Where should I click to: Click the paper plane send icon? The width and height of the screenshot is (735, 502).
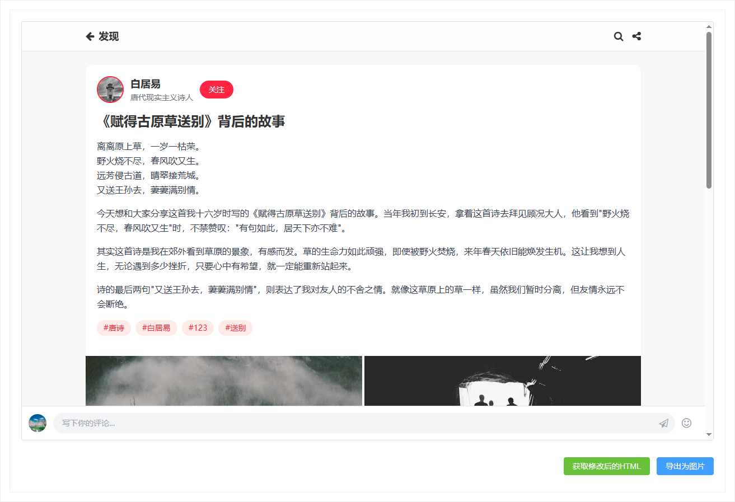664,423
